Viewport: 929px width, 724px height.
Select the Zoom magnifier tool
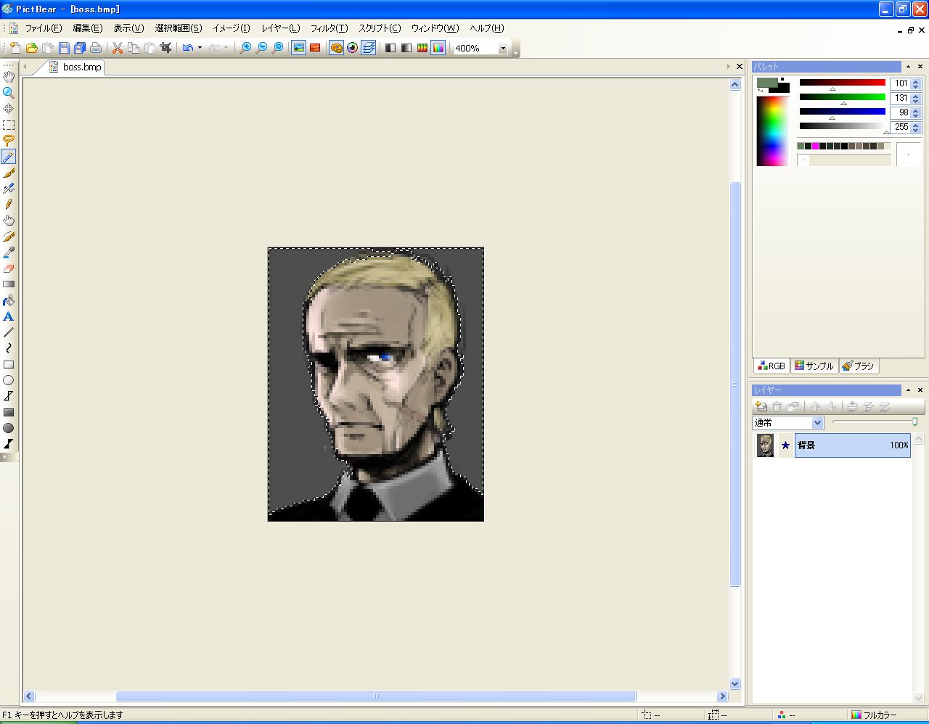(9, 93)
